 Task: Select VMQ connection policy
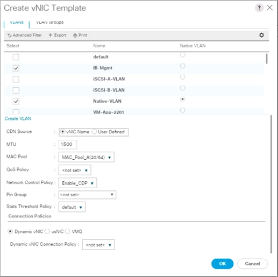pyautogui.click(x=68, y=231)
